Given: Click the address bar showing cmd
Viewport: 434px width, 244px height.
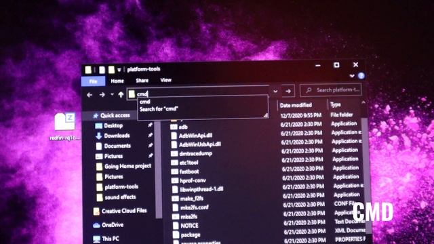Looking at the screenshot, I should [198, 94].
